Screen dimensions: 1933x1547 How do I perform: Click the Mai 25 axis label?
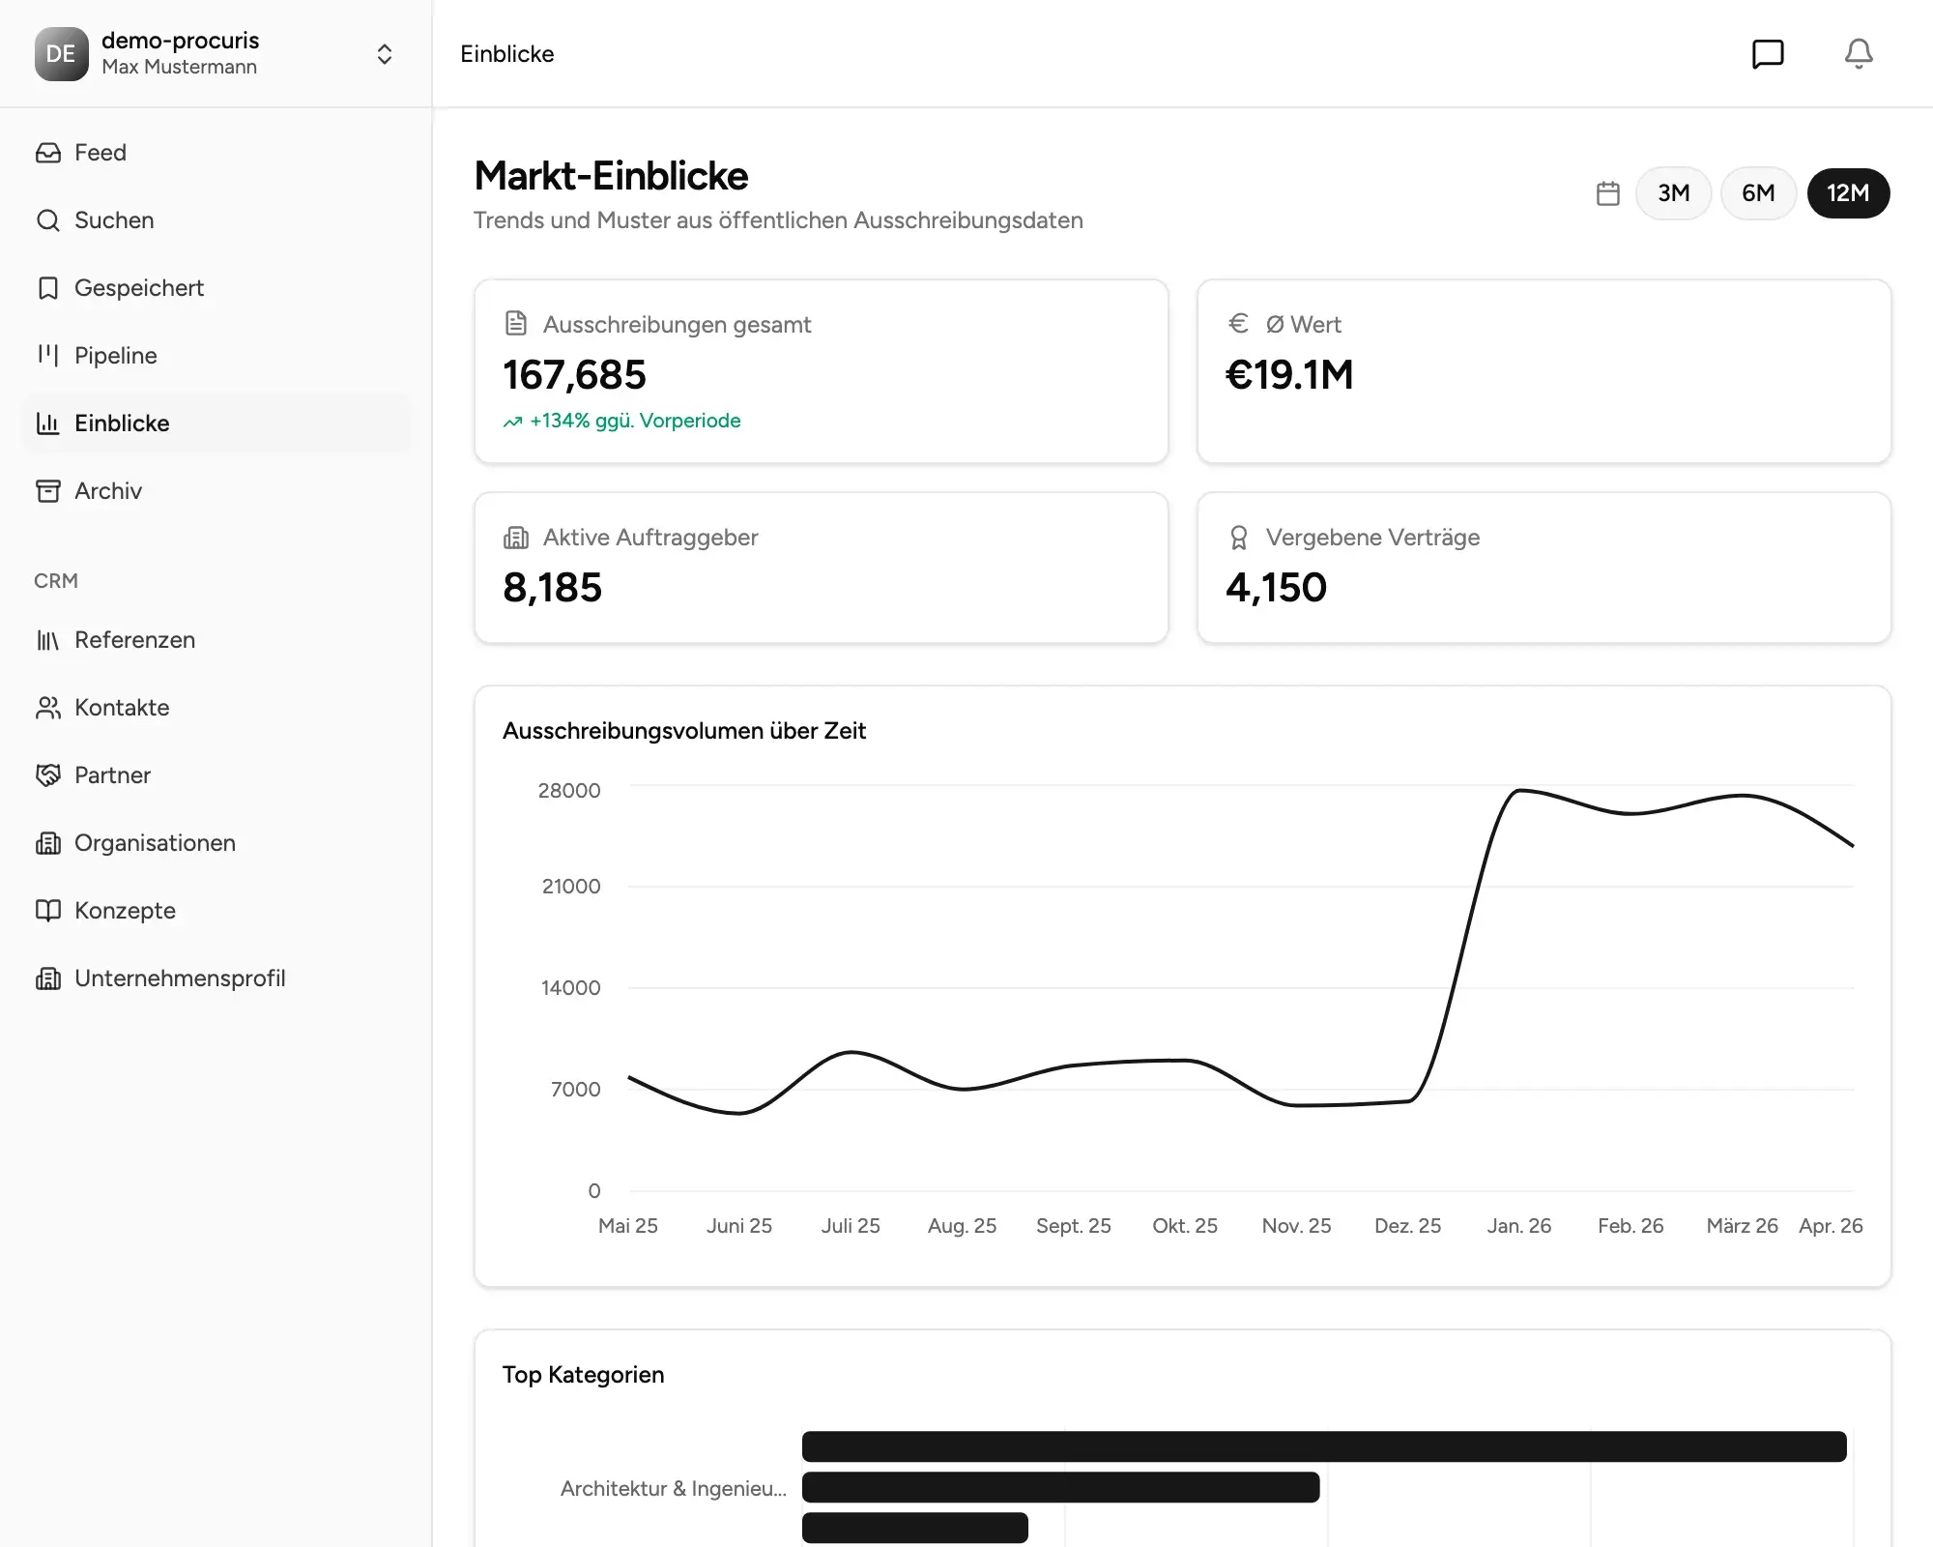(628, 1226)
